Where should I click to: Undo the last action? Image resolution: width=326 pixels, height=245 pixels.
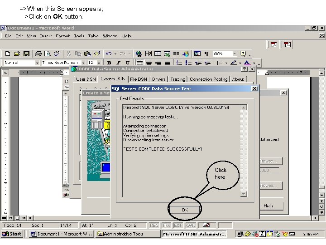(x=109, y=54)
